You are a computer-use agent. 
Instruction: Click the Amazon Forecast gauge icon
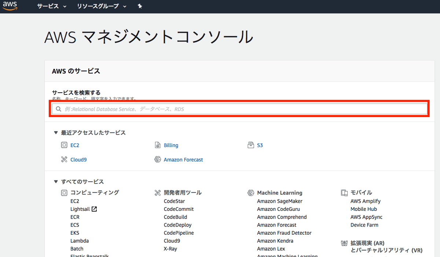pos(157,160)
